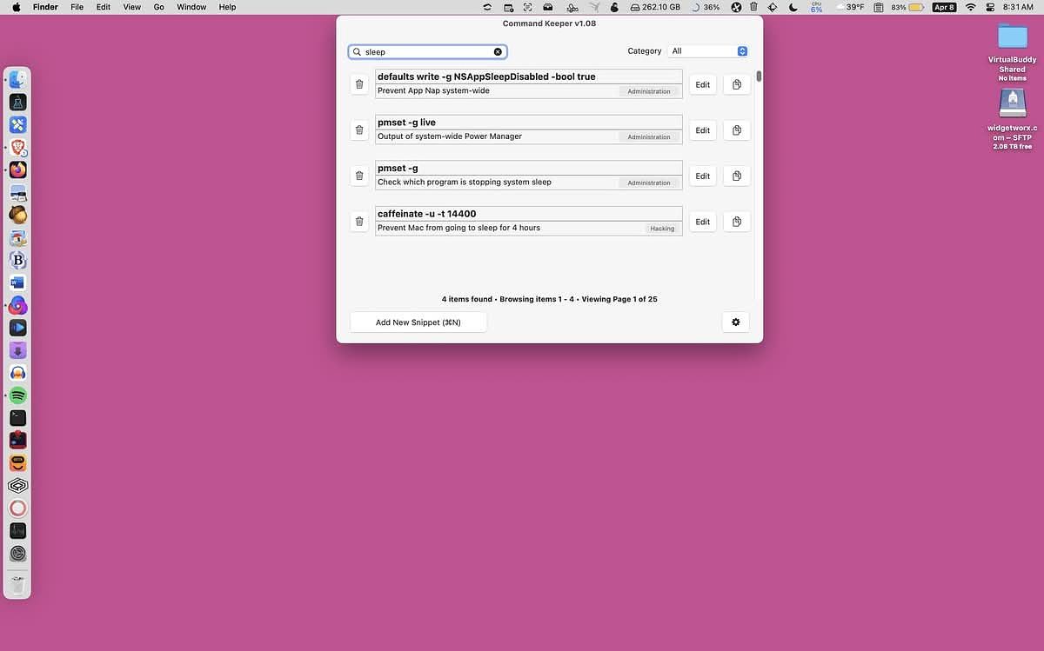Edit the caffeinate -u -t 14400 snippet

pos(703,222)
